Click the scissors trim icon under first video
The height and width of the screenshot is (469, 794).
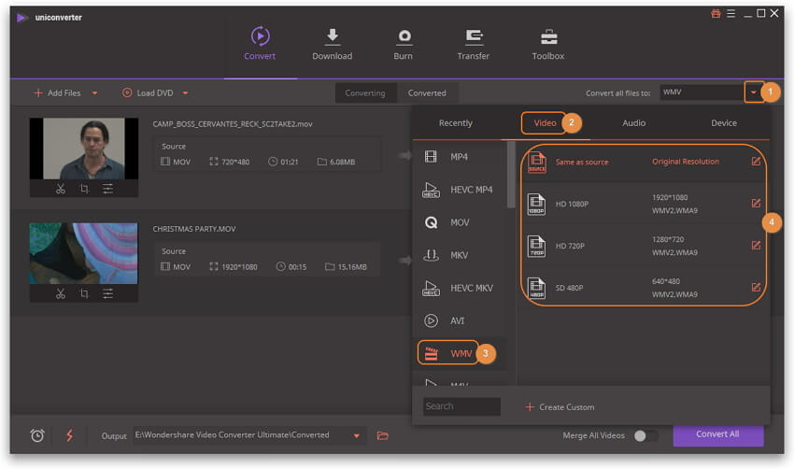click(60, 189)
